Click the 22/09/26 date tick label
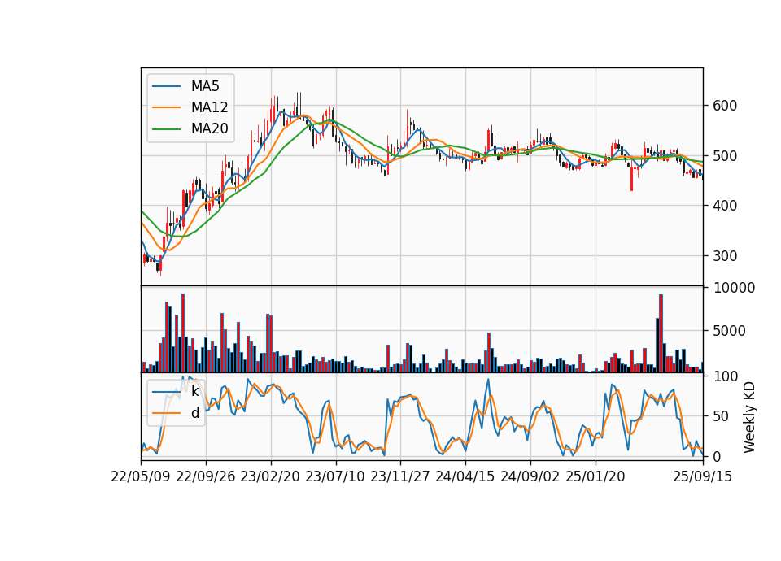The height and width of the screenshot is (561, 781). [x=206, y=476]
